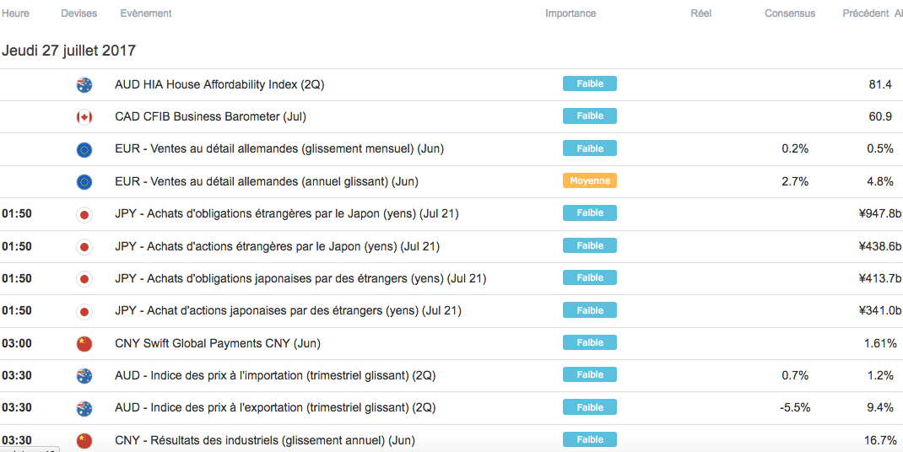The width and height of the screenshot is (903, 452).
Task: Open AUD HIA House Affordability Index event
Action: [x=219, y=84]
